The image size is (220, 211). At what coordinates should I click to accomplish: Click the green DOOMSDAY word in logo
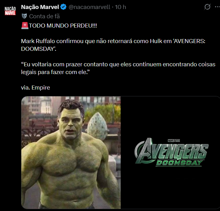(x=179, y=163)
